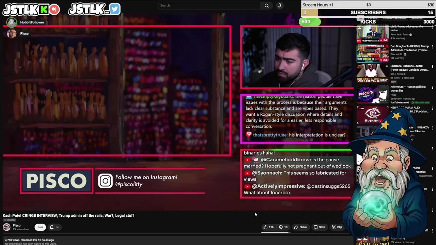Open 'Dan Bongino To RESIGN' video title
Screen dimensions: 436x245
(x=409, y=48)
